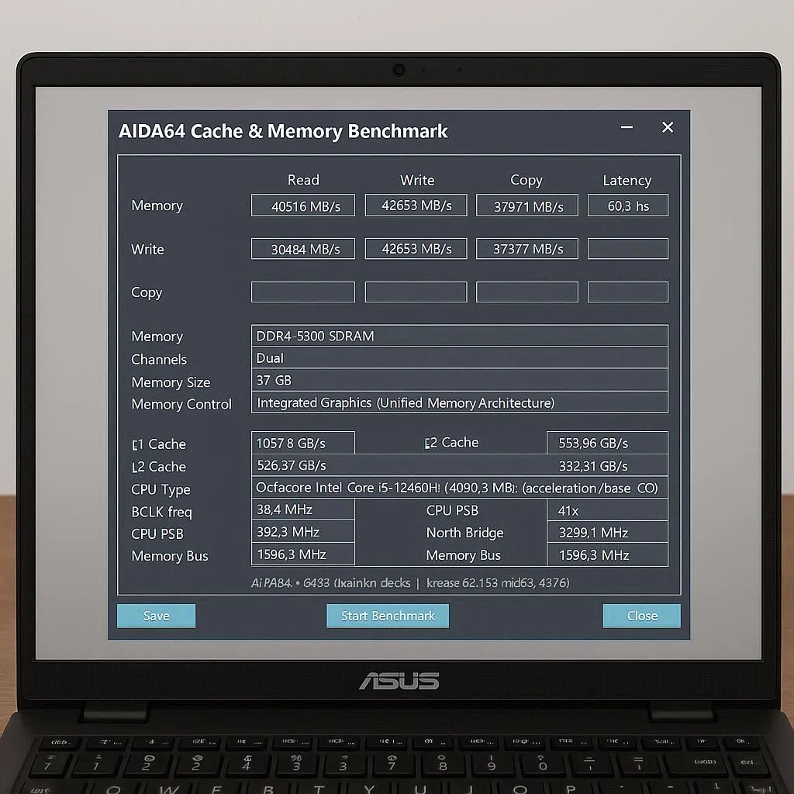Select the DDR4-5300 SDRAM memory type field
This screenshot has height=794, width=794.
pyautogui.click(x=459, y=336)
